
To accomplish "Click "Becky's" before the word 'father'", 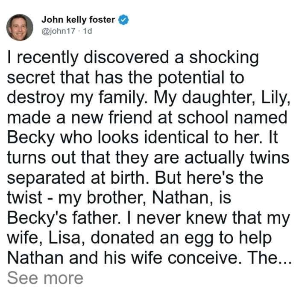I will coord(37,218).
